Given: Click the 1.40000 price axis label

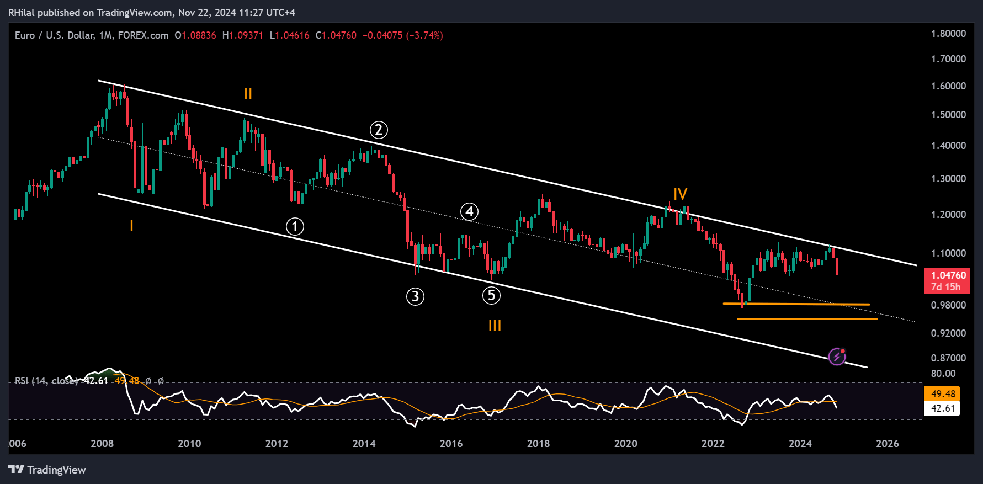Looking at the screenshot, I should click(x=949, y=146).
